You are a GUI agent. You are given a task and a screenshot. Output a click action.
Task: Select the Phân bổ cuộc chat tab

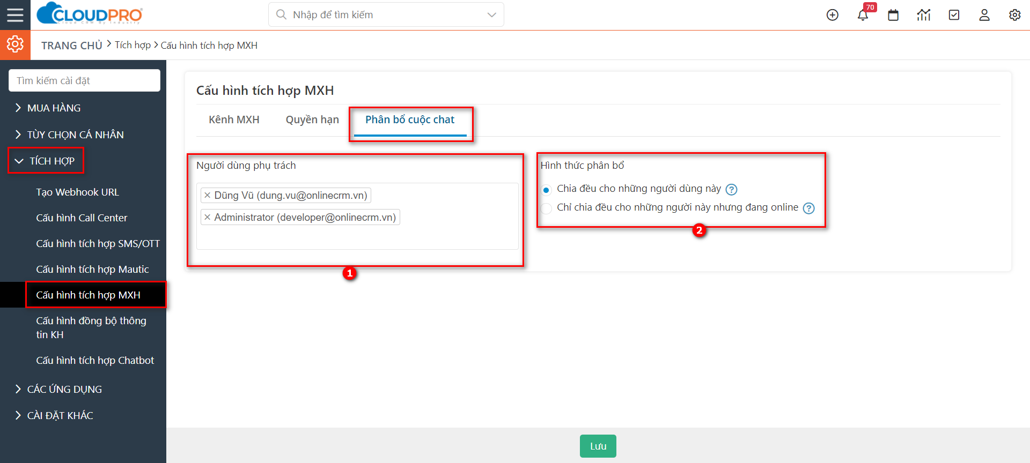point(410,120)
